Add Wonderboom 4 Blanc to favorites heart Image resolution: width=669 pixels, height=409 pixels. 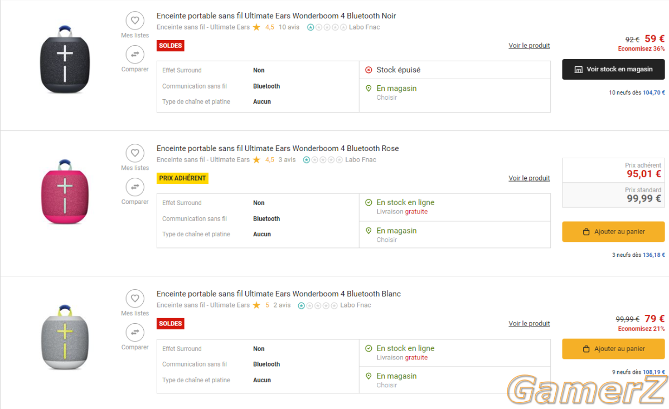(x=134, y=299)
